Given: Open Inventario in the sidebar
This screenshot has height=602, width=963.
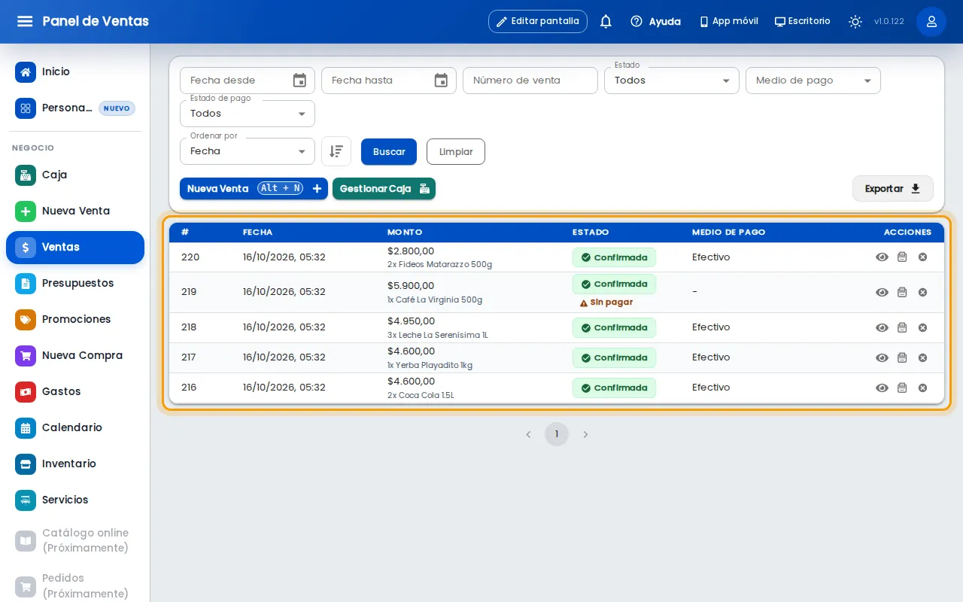Looking at the screenshot, I should [x=75, y=464].
